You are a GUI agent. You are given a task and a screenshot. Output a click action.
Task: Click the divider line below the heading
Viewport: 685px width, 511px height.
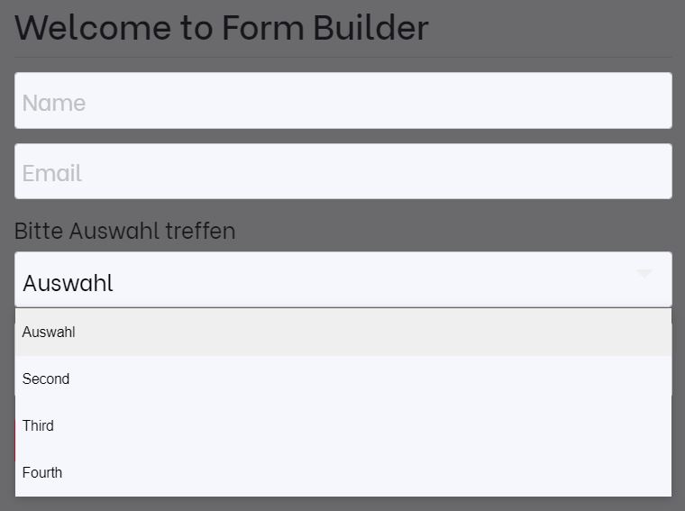pyautogui.click(x=342, y=58)
